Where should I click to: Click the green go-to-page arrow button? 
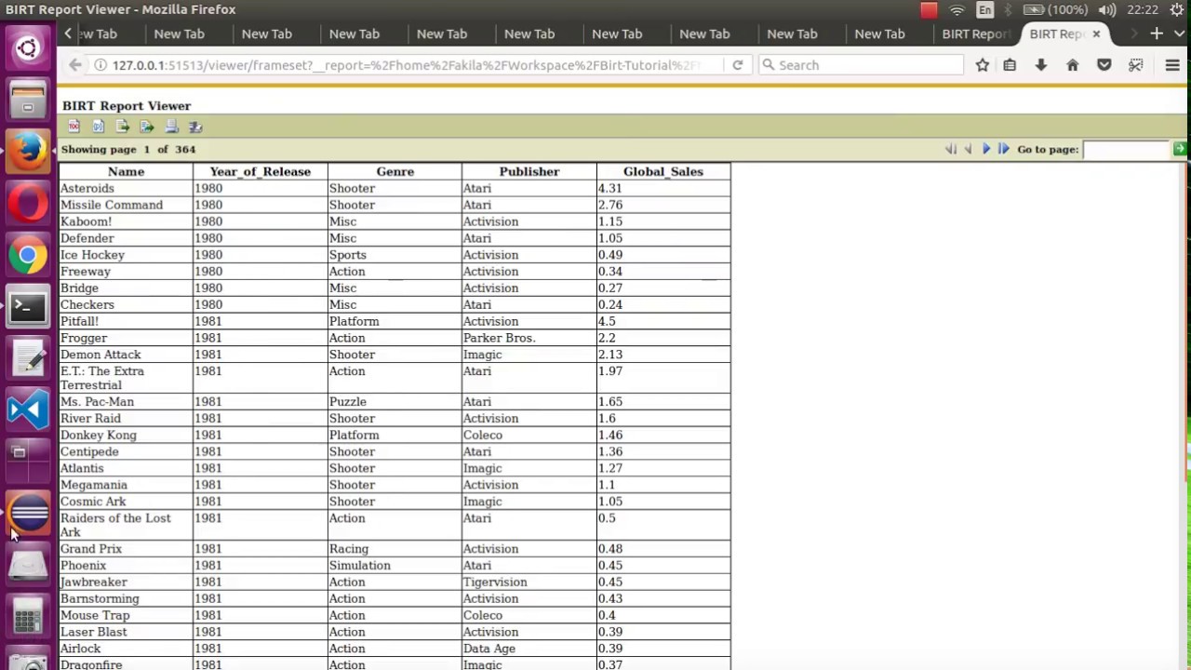tap(1180, 149)
